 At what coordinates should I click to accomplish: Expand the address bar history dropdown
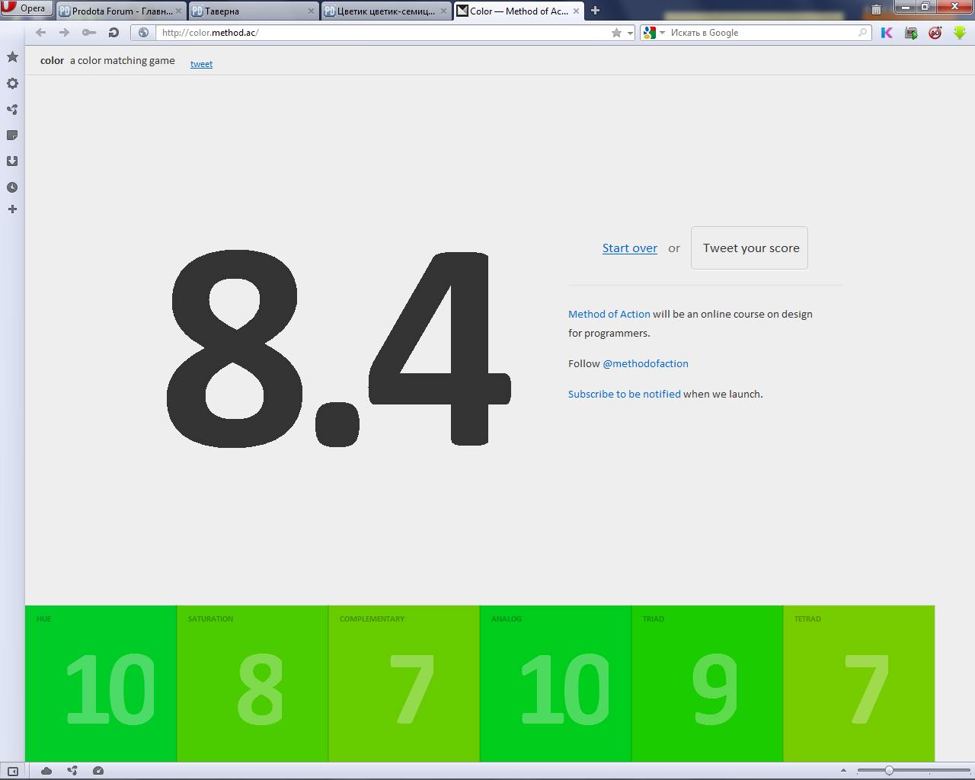tap(630, 33)
